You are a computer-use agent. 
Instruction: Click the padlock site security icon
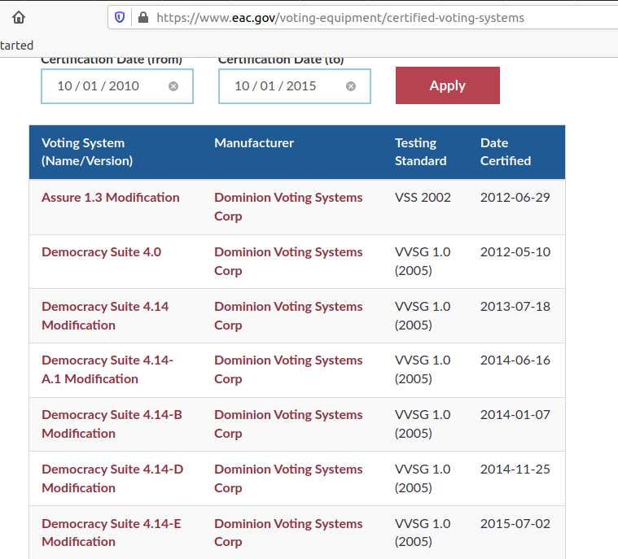(143, 17)
